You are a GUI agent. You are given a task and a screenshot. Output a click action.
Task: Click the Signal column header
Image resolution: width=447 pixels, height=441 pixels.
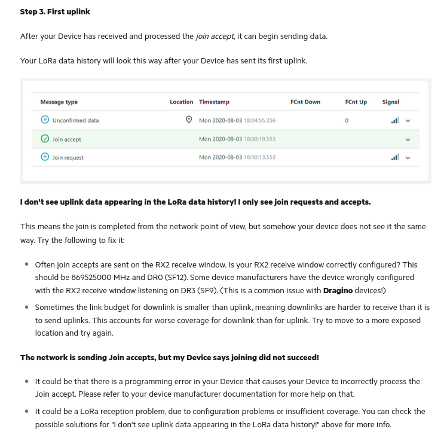tap(391, 102)
